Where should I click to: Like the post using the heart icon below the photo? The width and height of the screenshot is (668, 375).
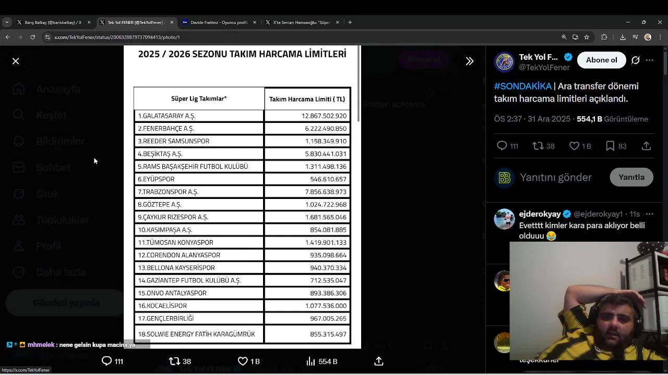(x=243, y=361)
